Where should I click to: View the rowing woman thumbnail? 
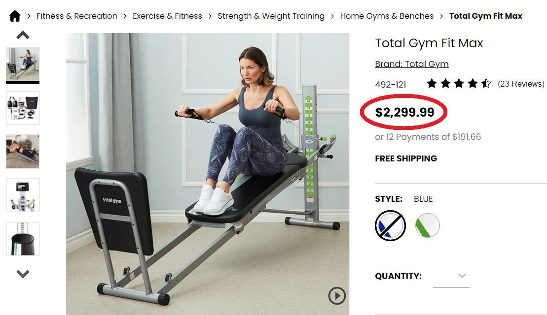point(23,64)
